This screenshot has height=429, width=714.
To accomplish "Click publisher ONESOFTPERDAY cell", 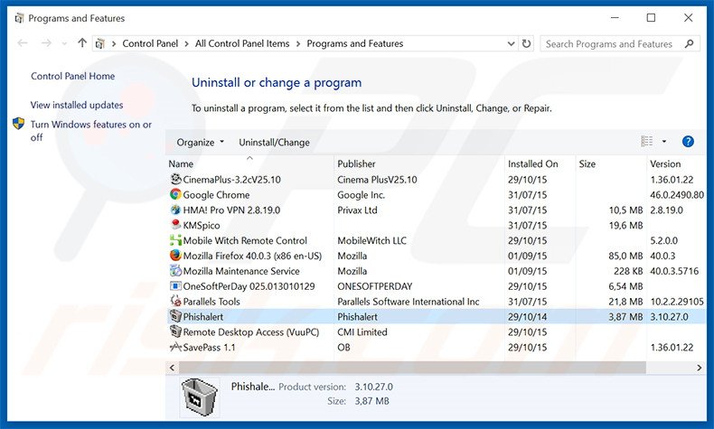I will click(375, 286).
